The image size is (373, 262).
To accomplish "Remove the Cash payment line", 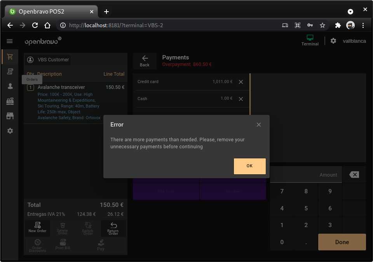I will (241, 99).
